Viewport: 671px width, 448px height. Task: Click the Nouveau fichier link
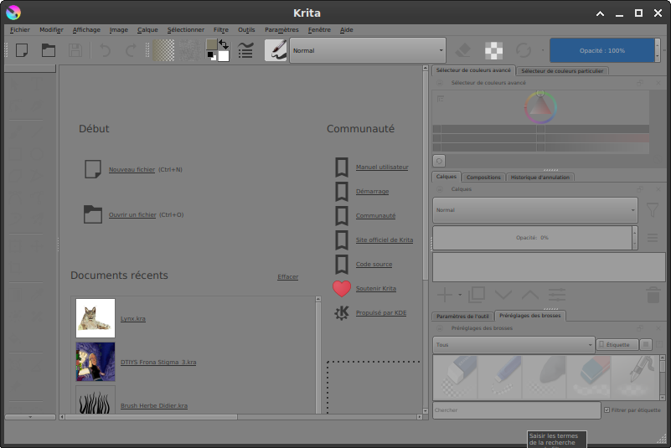(132, 170)
